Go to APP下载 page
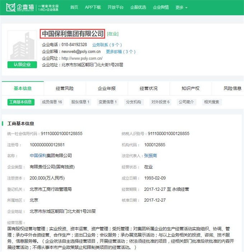Viewport: 244px width, 252px height. pyautogui.click(x=93, y=7)
